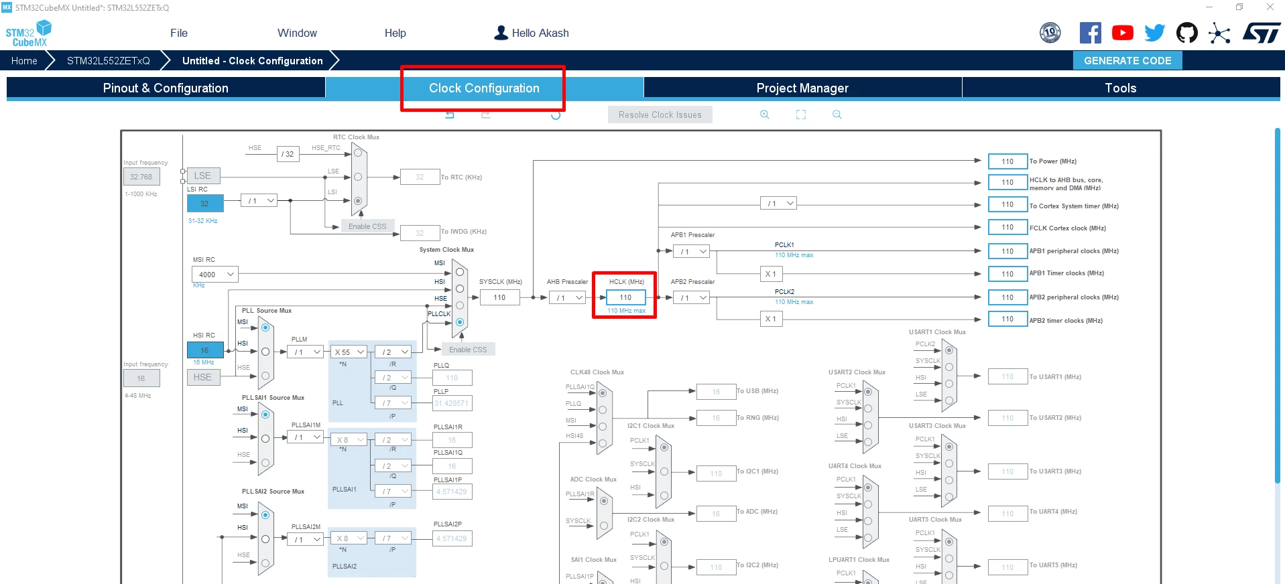
Task: Click the Hello Akash account label
Action: [540, 33]
